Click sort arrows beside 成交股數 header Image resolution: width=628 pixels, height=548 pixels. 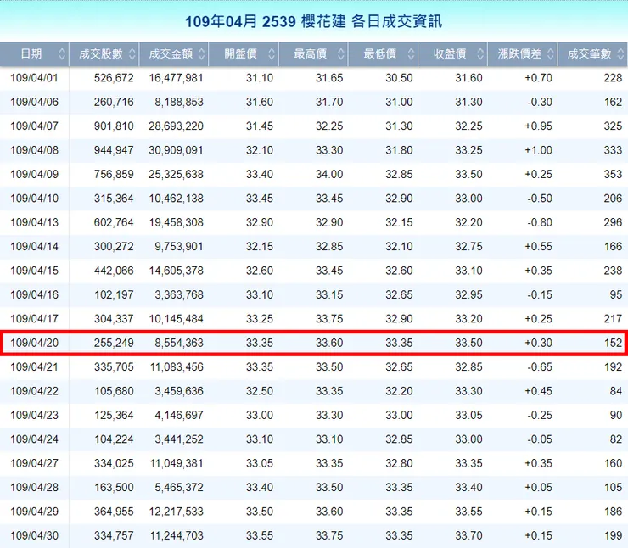coord(132,54)
